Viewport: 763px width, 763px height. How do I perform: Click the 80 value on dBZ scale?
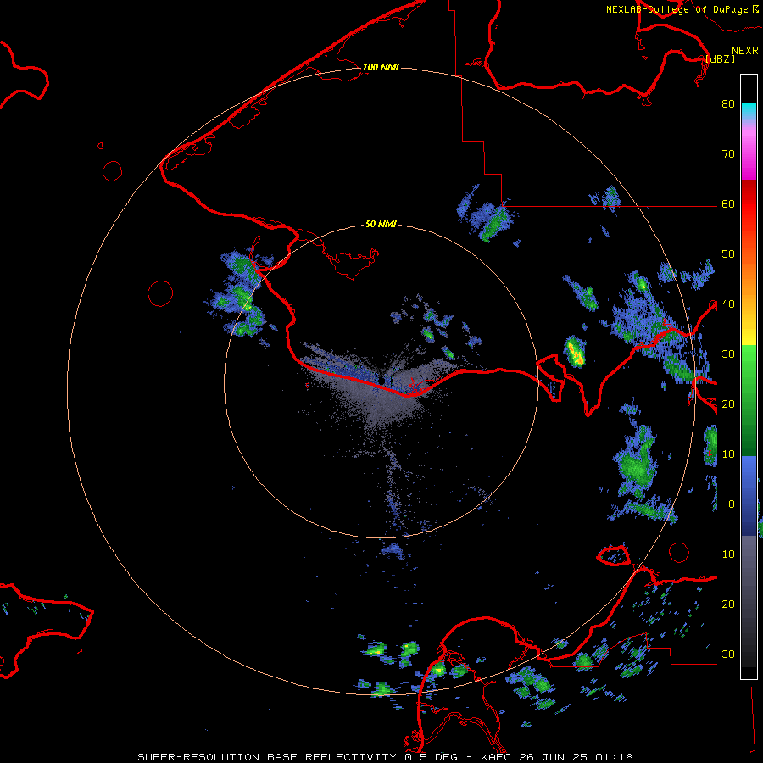(728, 104)
